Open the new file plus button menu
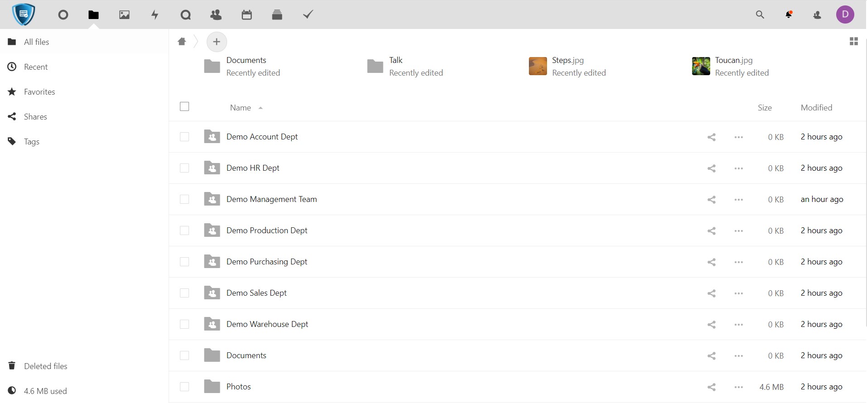Viewport: 867px width, 403px height. 217,42
